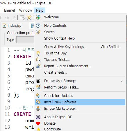Click the help Search icon

tap(38, 32)
